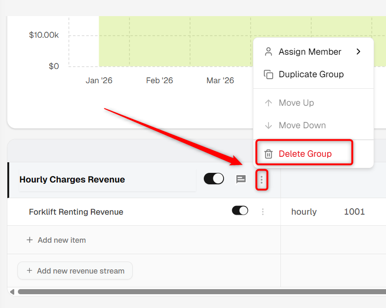386x308 pixels.
Task: Toggle the Hourly Charges Revenue group switch
Action: pos(214,178)
